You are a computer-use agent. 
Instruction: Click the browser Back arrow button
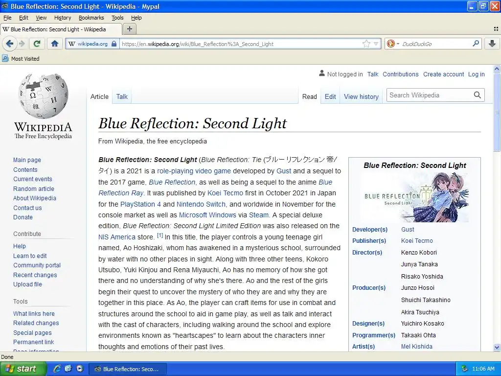point(10,44)
